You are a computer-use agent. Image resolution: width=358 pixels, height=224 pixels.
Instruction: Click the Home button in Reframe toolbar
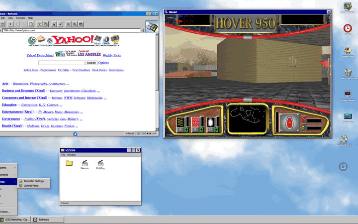(x=2, y=24)
